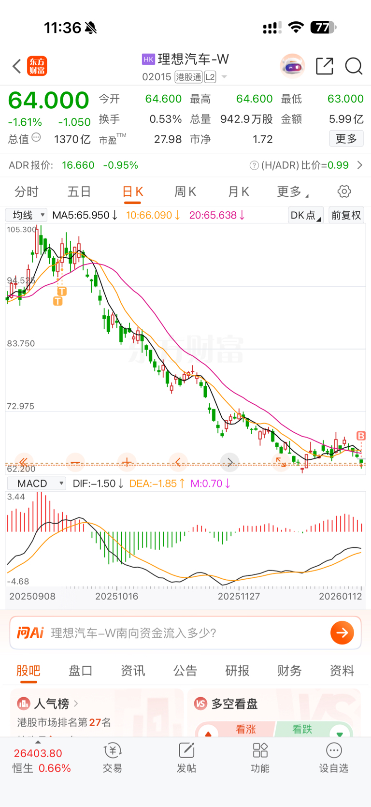This screenshot has height=807, width=371.
Task: Open the 发帖 post icon
Action: click(x=186, y=757)
